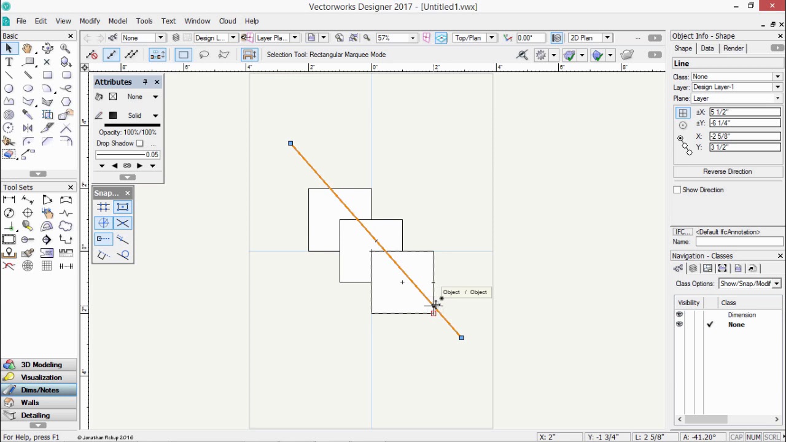This screenshot has height=442, width=786.
Task: Switch to the Render tab
Action: click(x=733, y=48)
